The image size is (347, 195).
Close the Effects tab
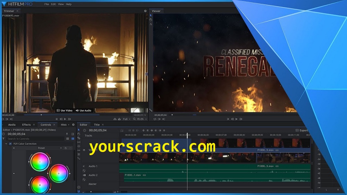(x=34, y=125)
